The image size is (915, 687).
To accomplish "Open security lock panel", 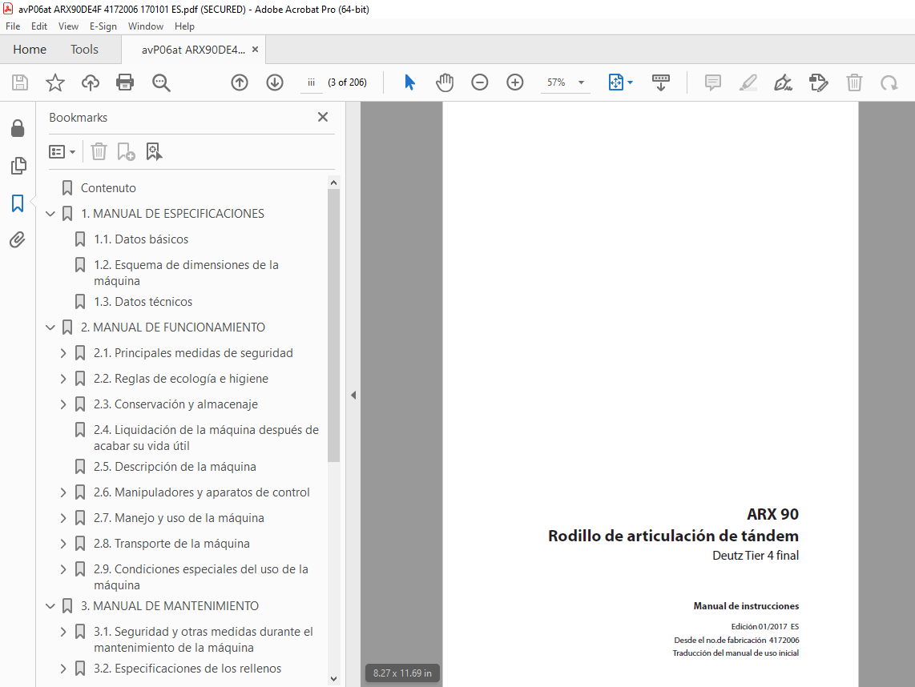I will [x=18, y=128].
